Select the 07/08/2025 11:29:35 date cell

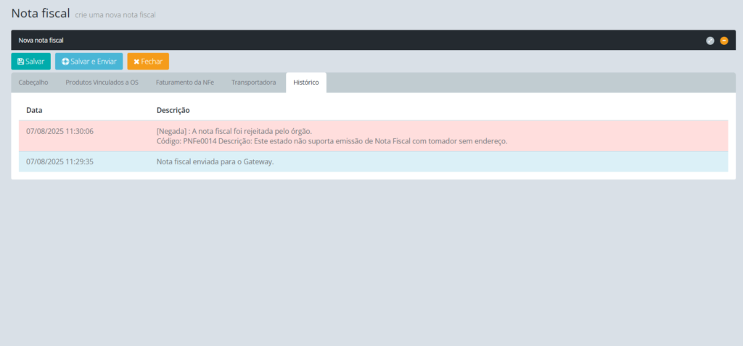(x=59, y=161)
